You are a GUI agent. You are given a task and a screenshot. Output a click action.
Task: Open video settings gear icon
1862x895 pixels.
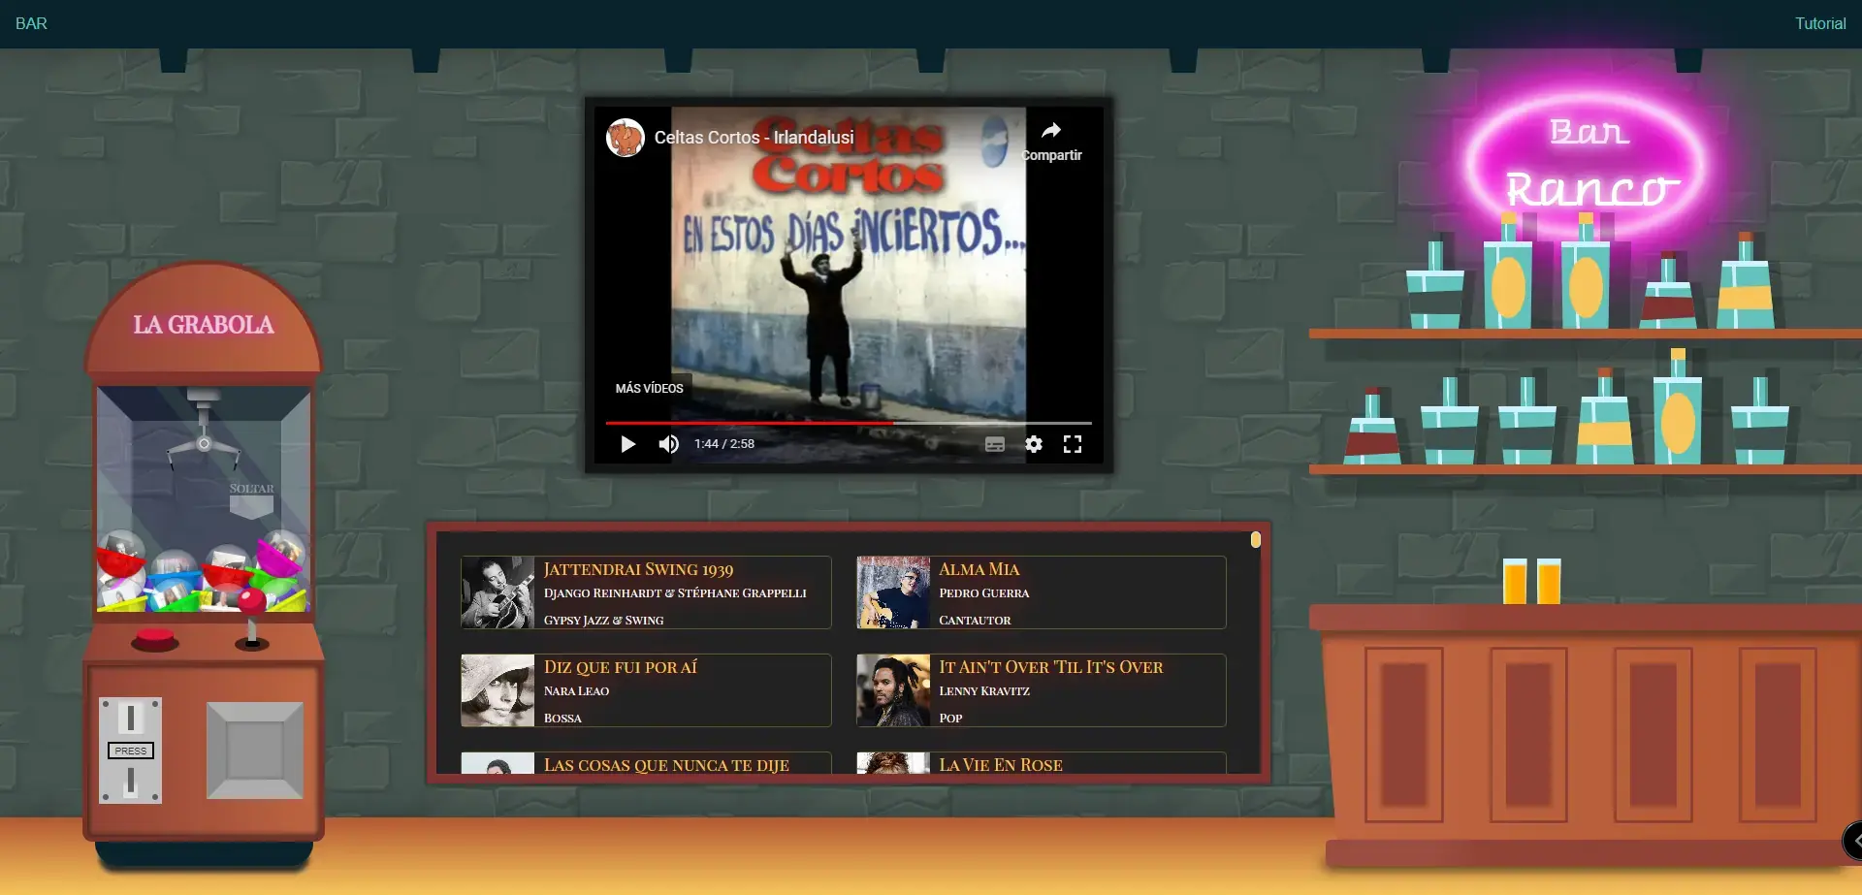[x=1034, y=444]
